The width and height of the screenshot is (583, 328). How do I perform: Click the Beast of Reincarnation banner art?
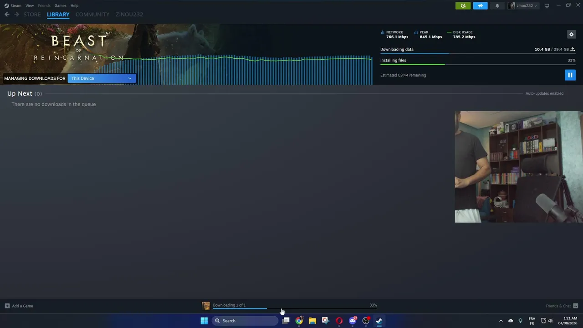[x=78, y=47]
